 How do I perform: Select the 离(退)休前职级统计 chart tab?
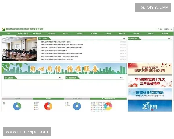108,98
